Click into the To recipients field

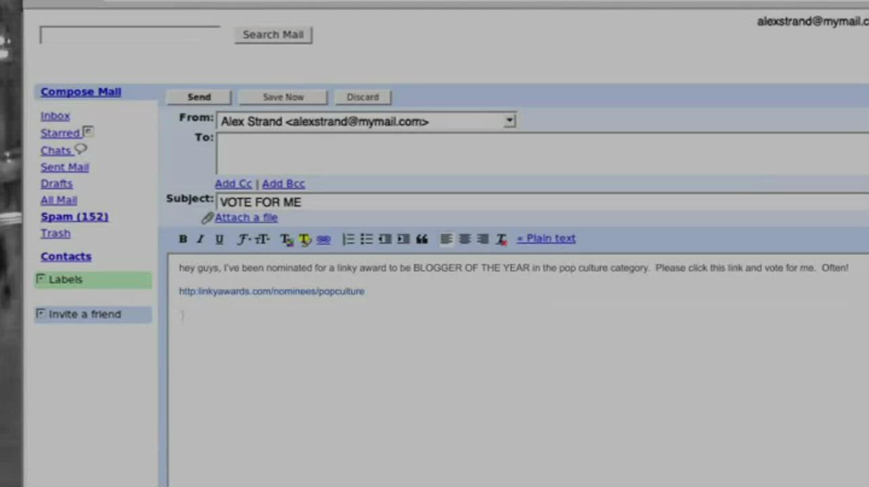541,154
